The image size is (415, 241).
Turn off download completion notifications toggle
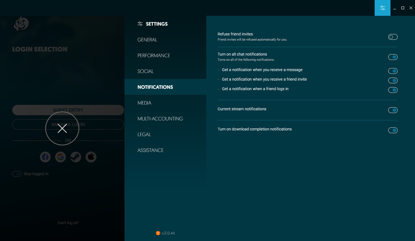coord(393,130)
